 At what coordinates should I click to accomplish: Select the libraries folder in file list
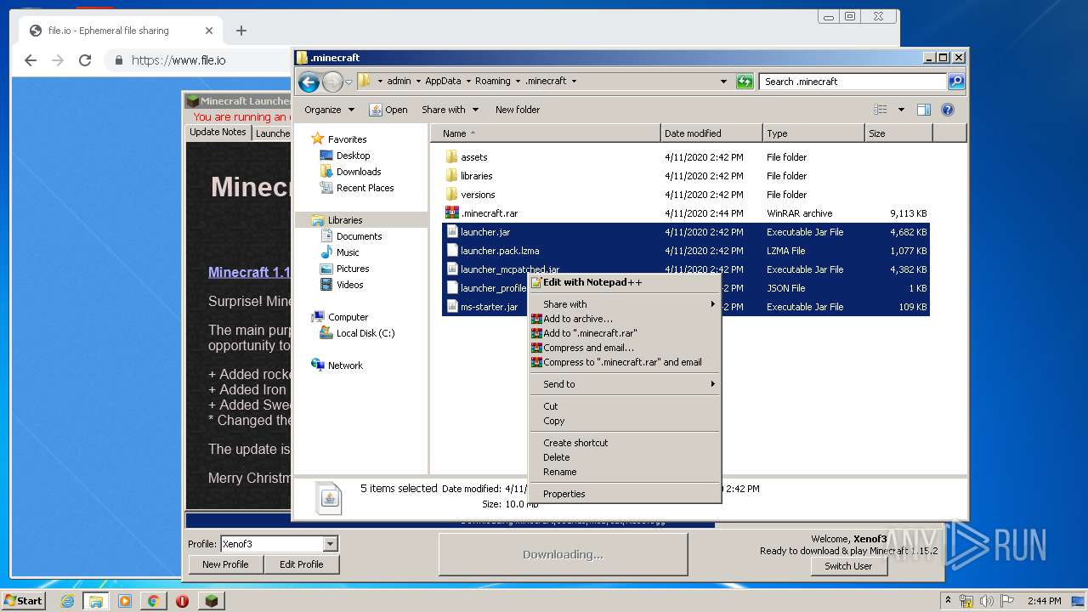(x=477, y=176)
